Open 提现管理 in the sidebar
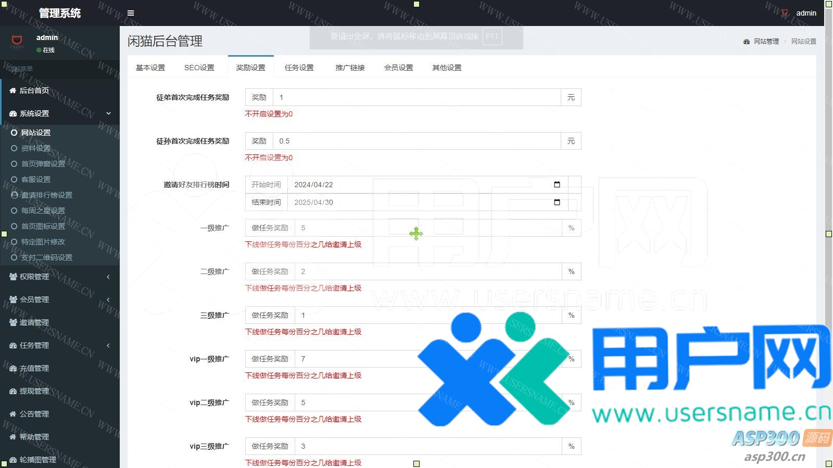833x468 pixels. tap(34, 391)
